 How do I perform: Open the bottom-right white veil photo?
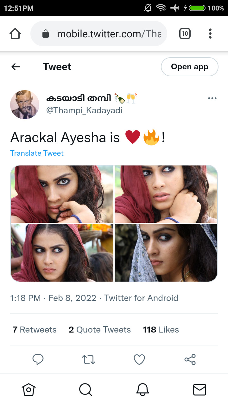(166, 253)
